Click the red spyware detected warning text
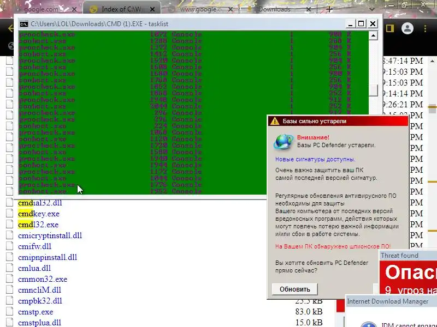Viewport: 437px width, 327px height. click(x=333, y=246)
